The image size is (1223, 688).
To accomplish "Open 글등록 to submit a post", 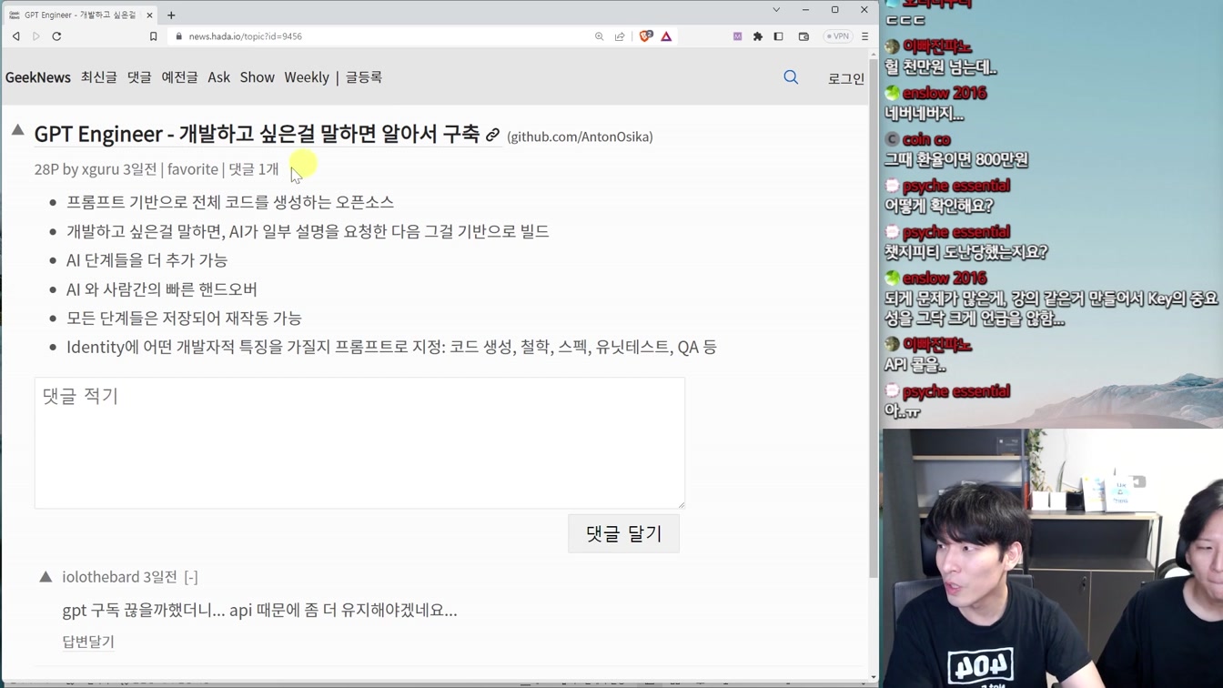I will 364,77.
